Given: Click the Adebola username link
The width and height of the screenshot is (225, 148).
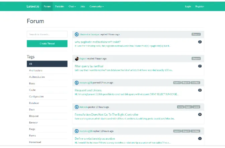Looking at the screenshot, I should 83,107.
